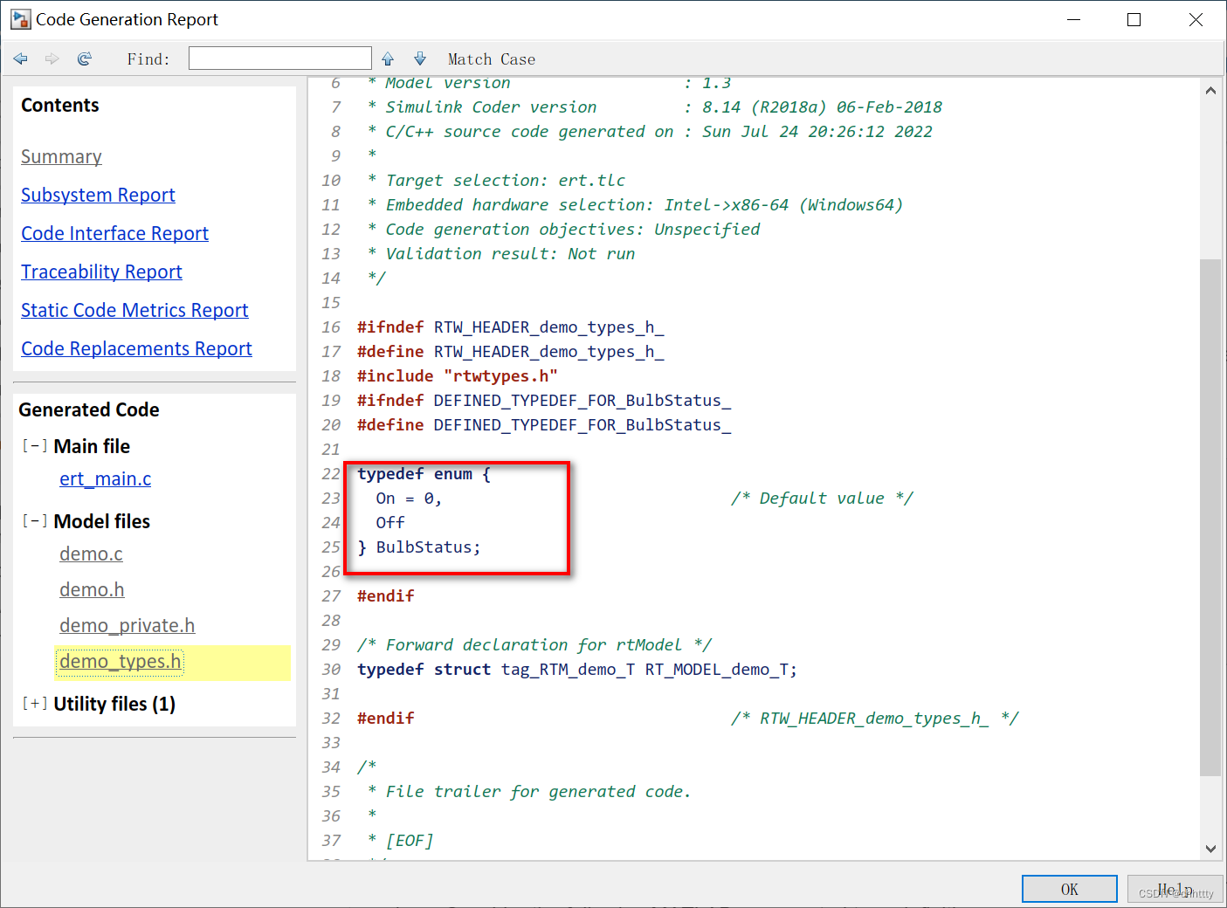Click '#ifndef RTW_HEADER_demo_types_h_' line
The height and width of the screenshot is (908, 1227).
tap(510, 327)
